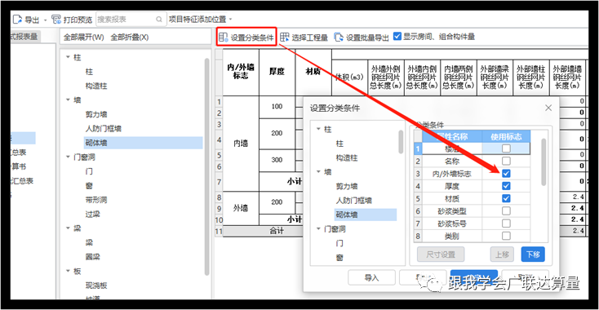The width and height of the screenshot is (599, 310).
Task: Toggle 显示房间、组合构件量 checkbox
Action: pos(397,36)
